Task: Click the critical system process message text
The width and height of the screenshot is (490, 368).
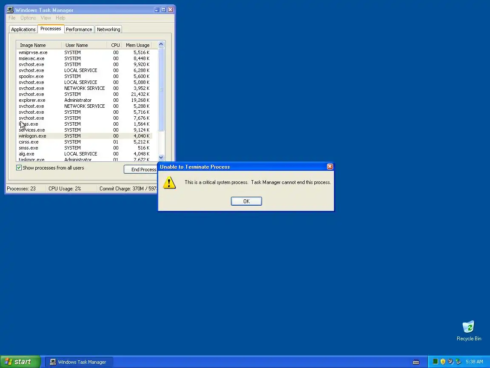Action: click(x=257, y=182)
